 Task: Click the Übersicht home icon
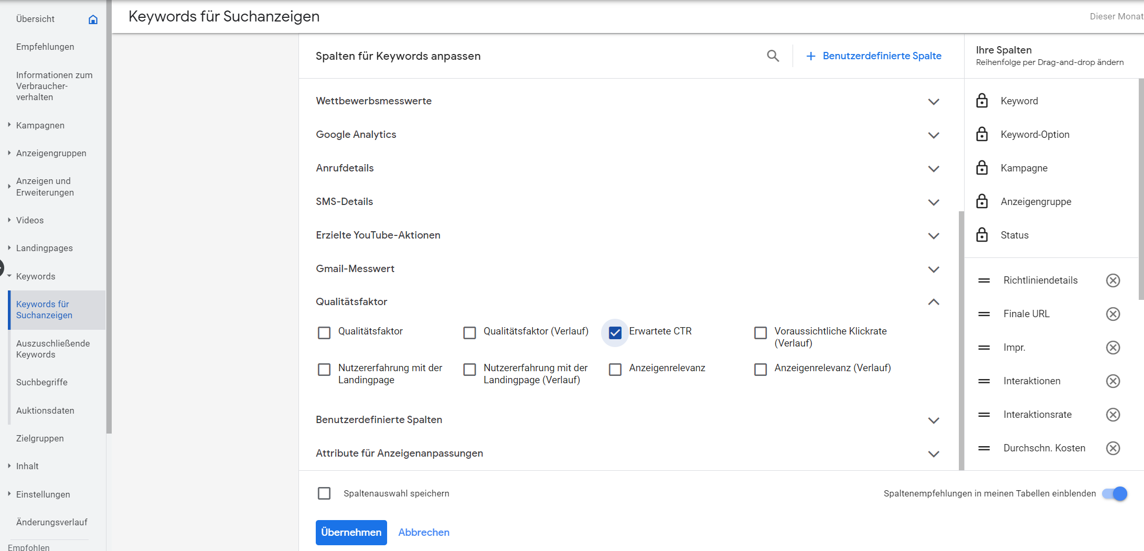pyautogui.click(x=93, y=19)
